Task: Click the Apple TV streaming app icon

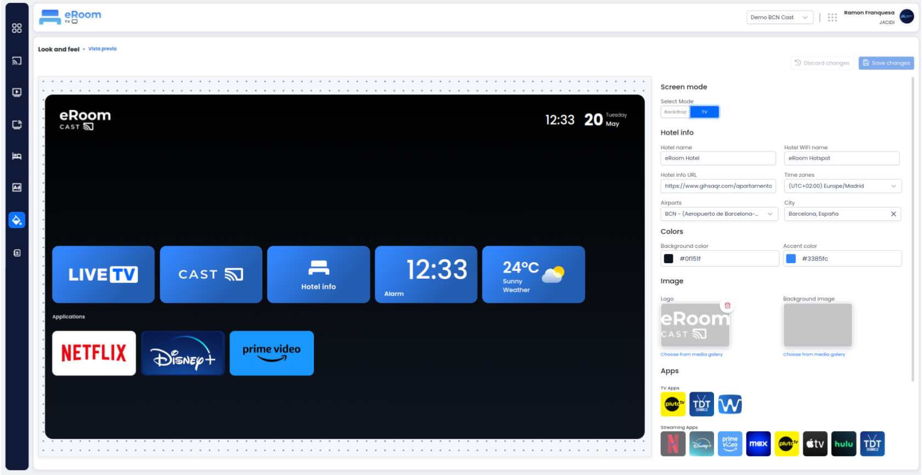Action: coord(815,444)
